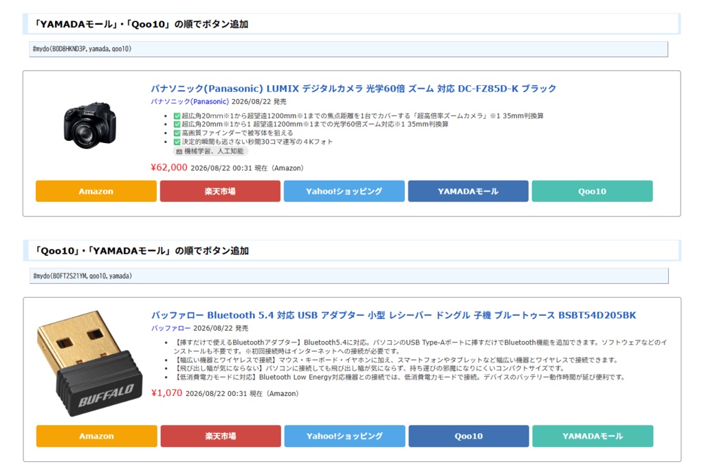The height and width of the screenshot is (473, 704).
Task: Click the bullet starting 【低消費電力モードに対応】
Action: click(399, 377)
